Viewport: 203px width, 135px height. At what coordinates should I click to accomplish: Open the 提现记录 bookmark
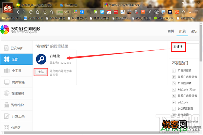[x=120, y=18]
